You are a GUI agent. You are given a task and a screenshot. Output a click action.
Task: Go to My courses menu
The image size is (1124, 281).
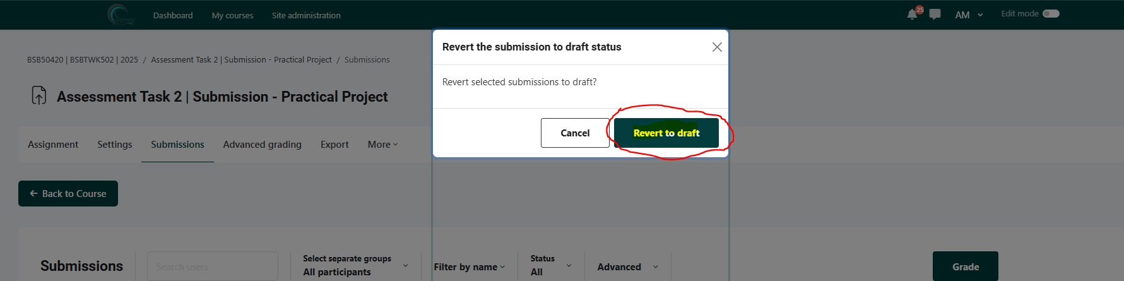[x=232, y=15]
